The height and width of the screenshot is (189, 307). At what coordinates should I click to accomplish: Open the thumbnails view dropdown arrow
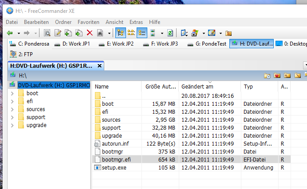pyautogui.click(x=162, y=33)
